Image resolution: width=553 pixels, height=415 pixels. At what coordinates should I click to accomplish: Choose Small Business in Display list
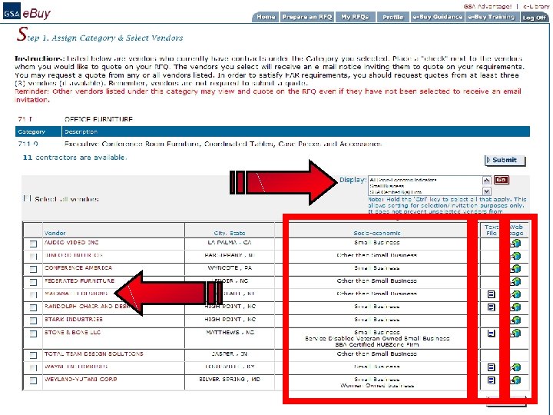tap(387, 186)
